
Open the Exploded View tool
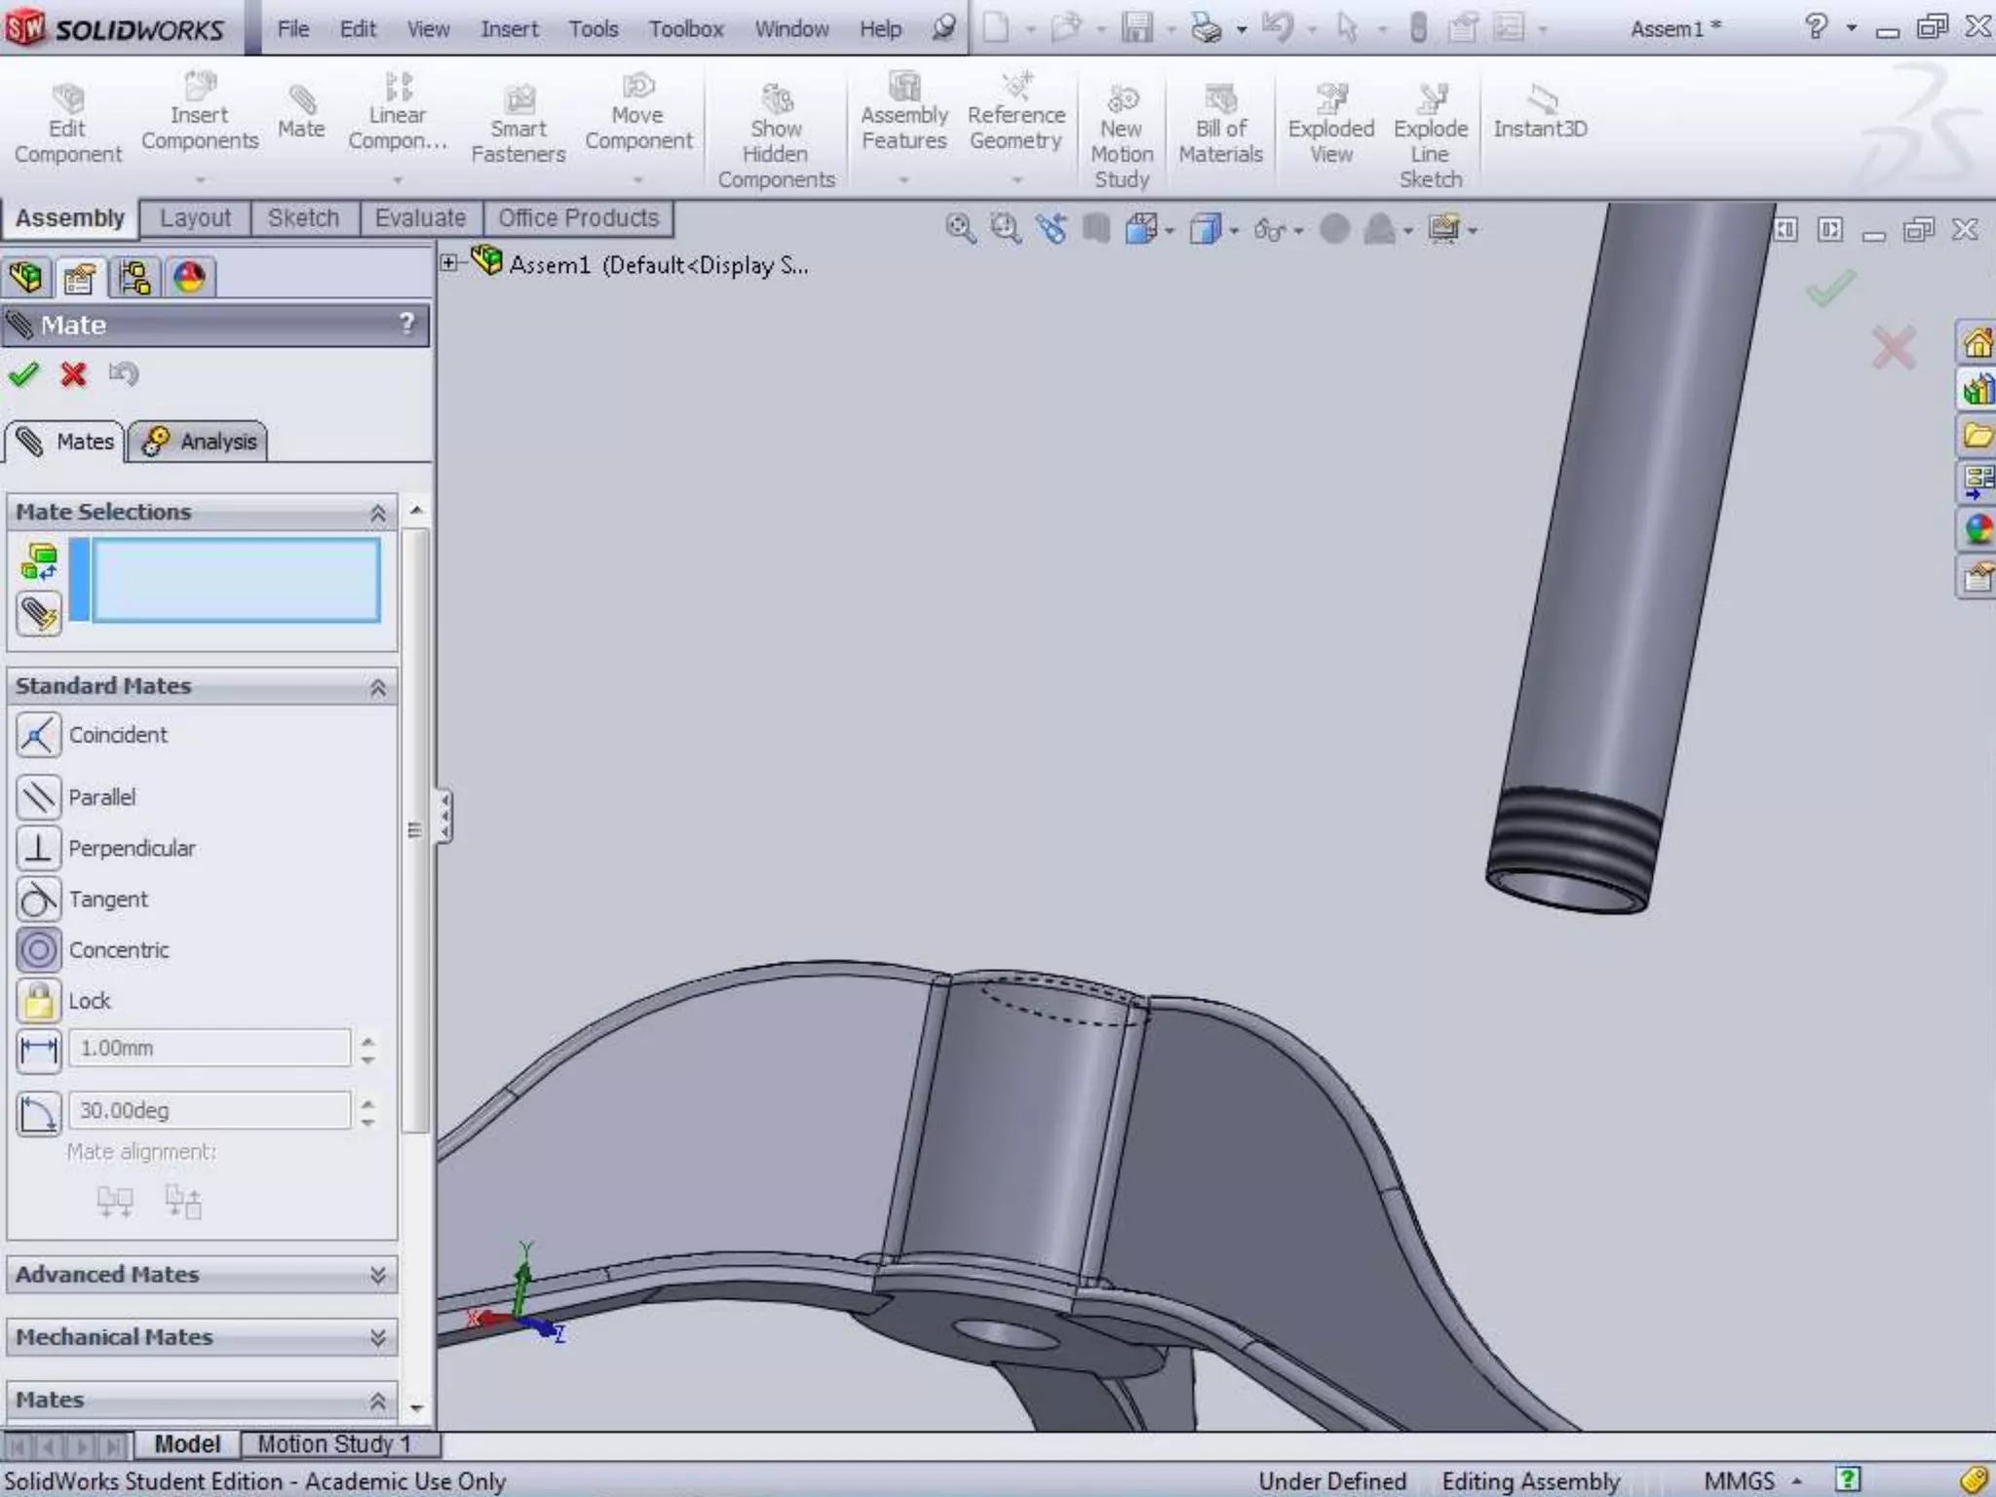point(1330,125)
